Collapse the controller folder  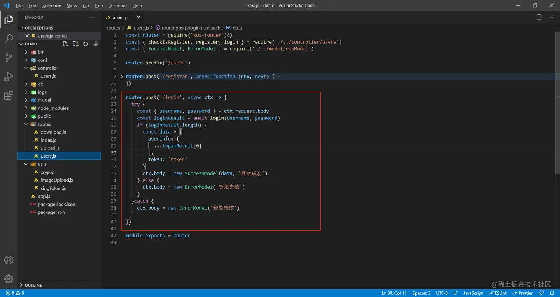26,68
